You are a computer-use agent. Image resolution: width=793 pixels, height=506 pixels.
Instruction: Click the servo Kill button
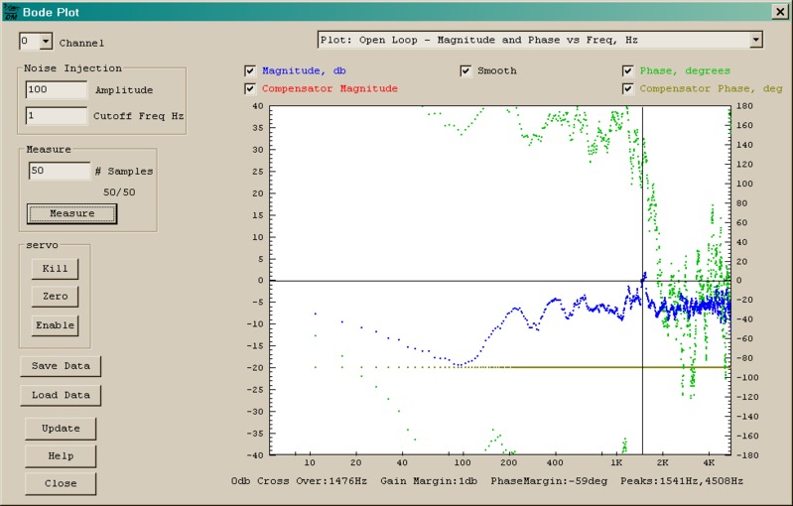[x=55, y=268]
